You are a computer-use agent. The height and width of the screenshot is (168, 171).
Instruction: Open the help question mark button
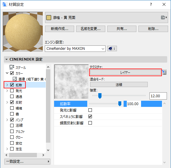(x=151, y=4)
